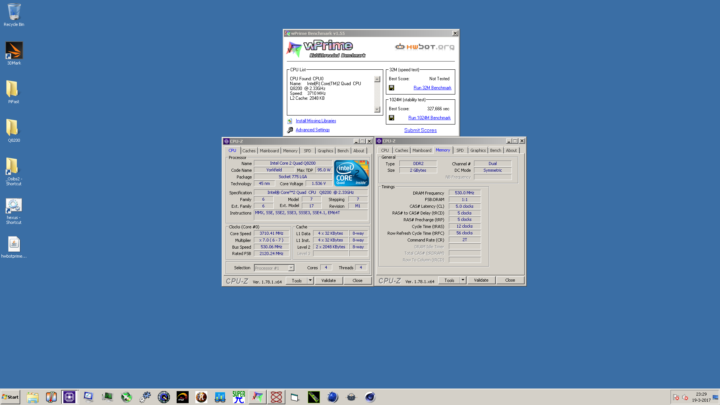This screenshot has width=720, height=405.
Task: Launch Cinebench grey sphere taskbar icon
Action: point(370,397)
